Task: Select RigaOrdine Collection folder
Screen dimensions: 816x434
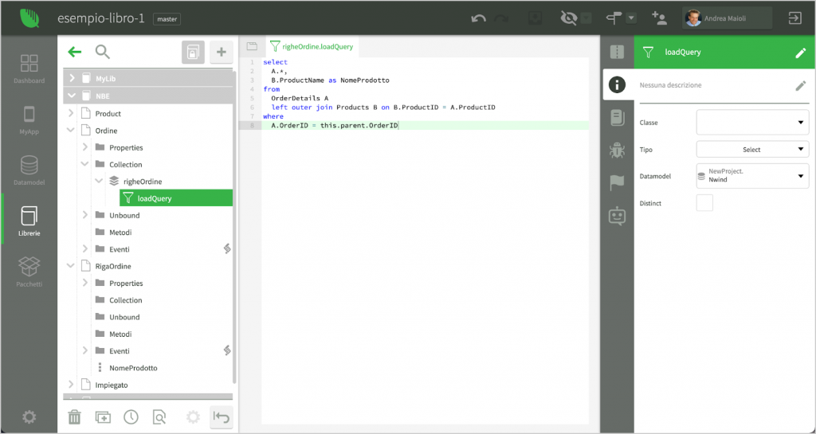Action: [125, 300]
